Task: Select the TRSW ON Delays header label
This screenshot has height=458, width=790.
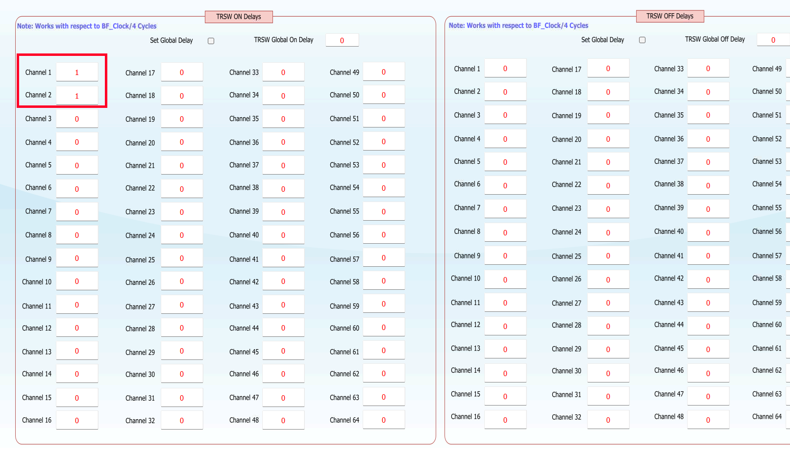Action: (239, 17)
